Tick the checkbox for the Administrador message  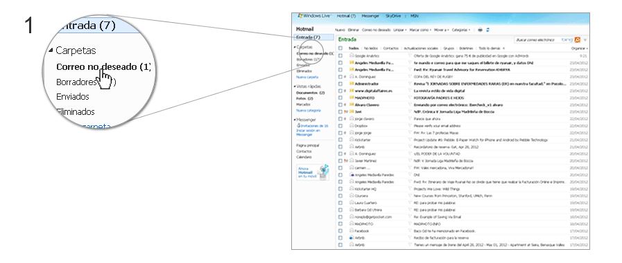pos(340,84)
